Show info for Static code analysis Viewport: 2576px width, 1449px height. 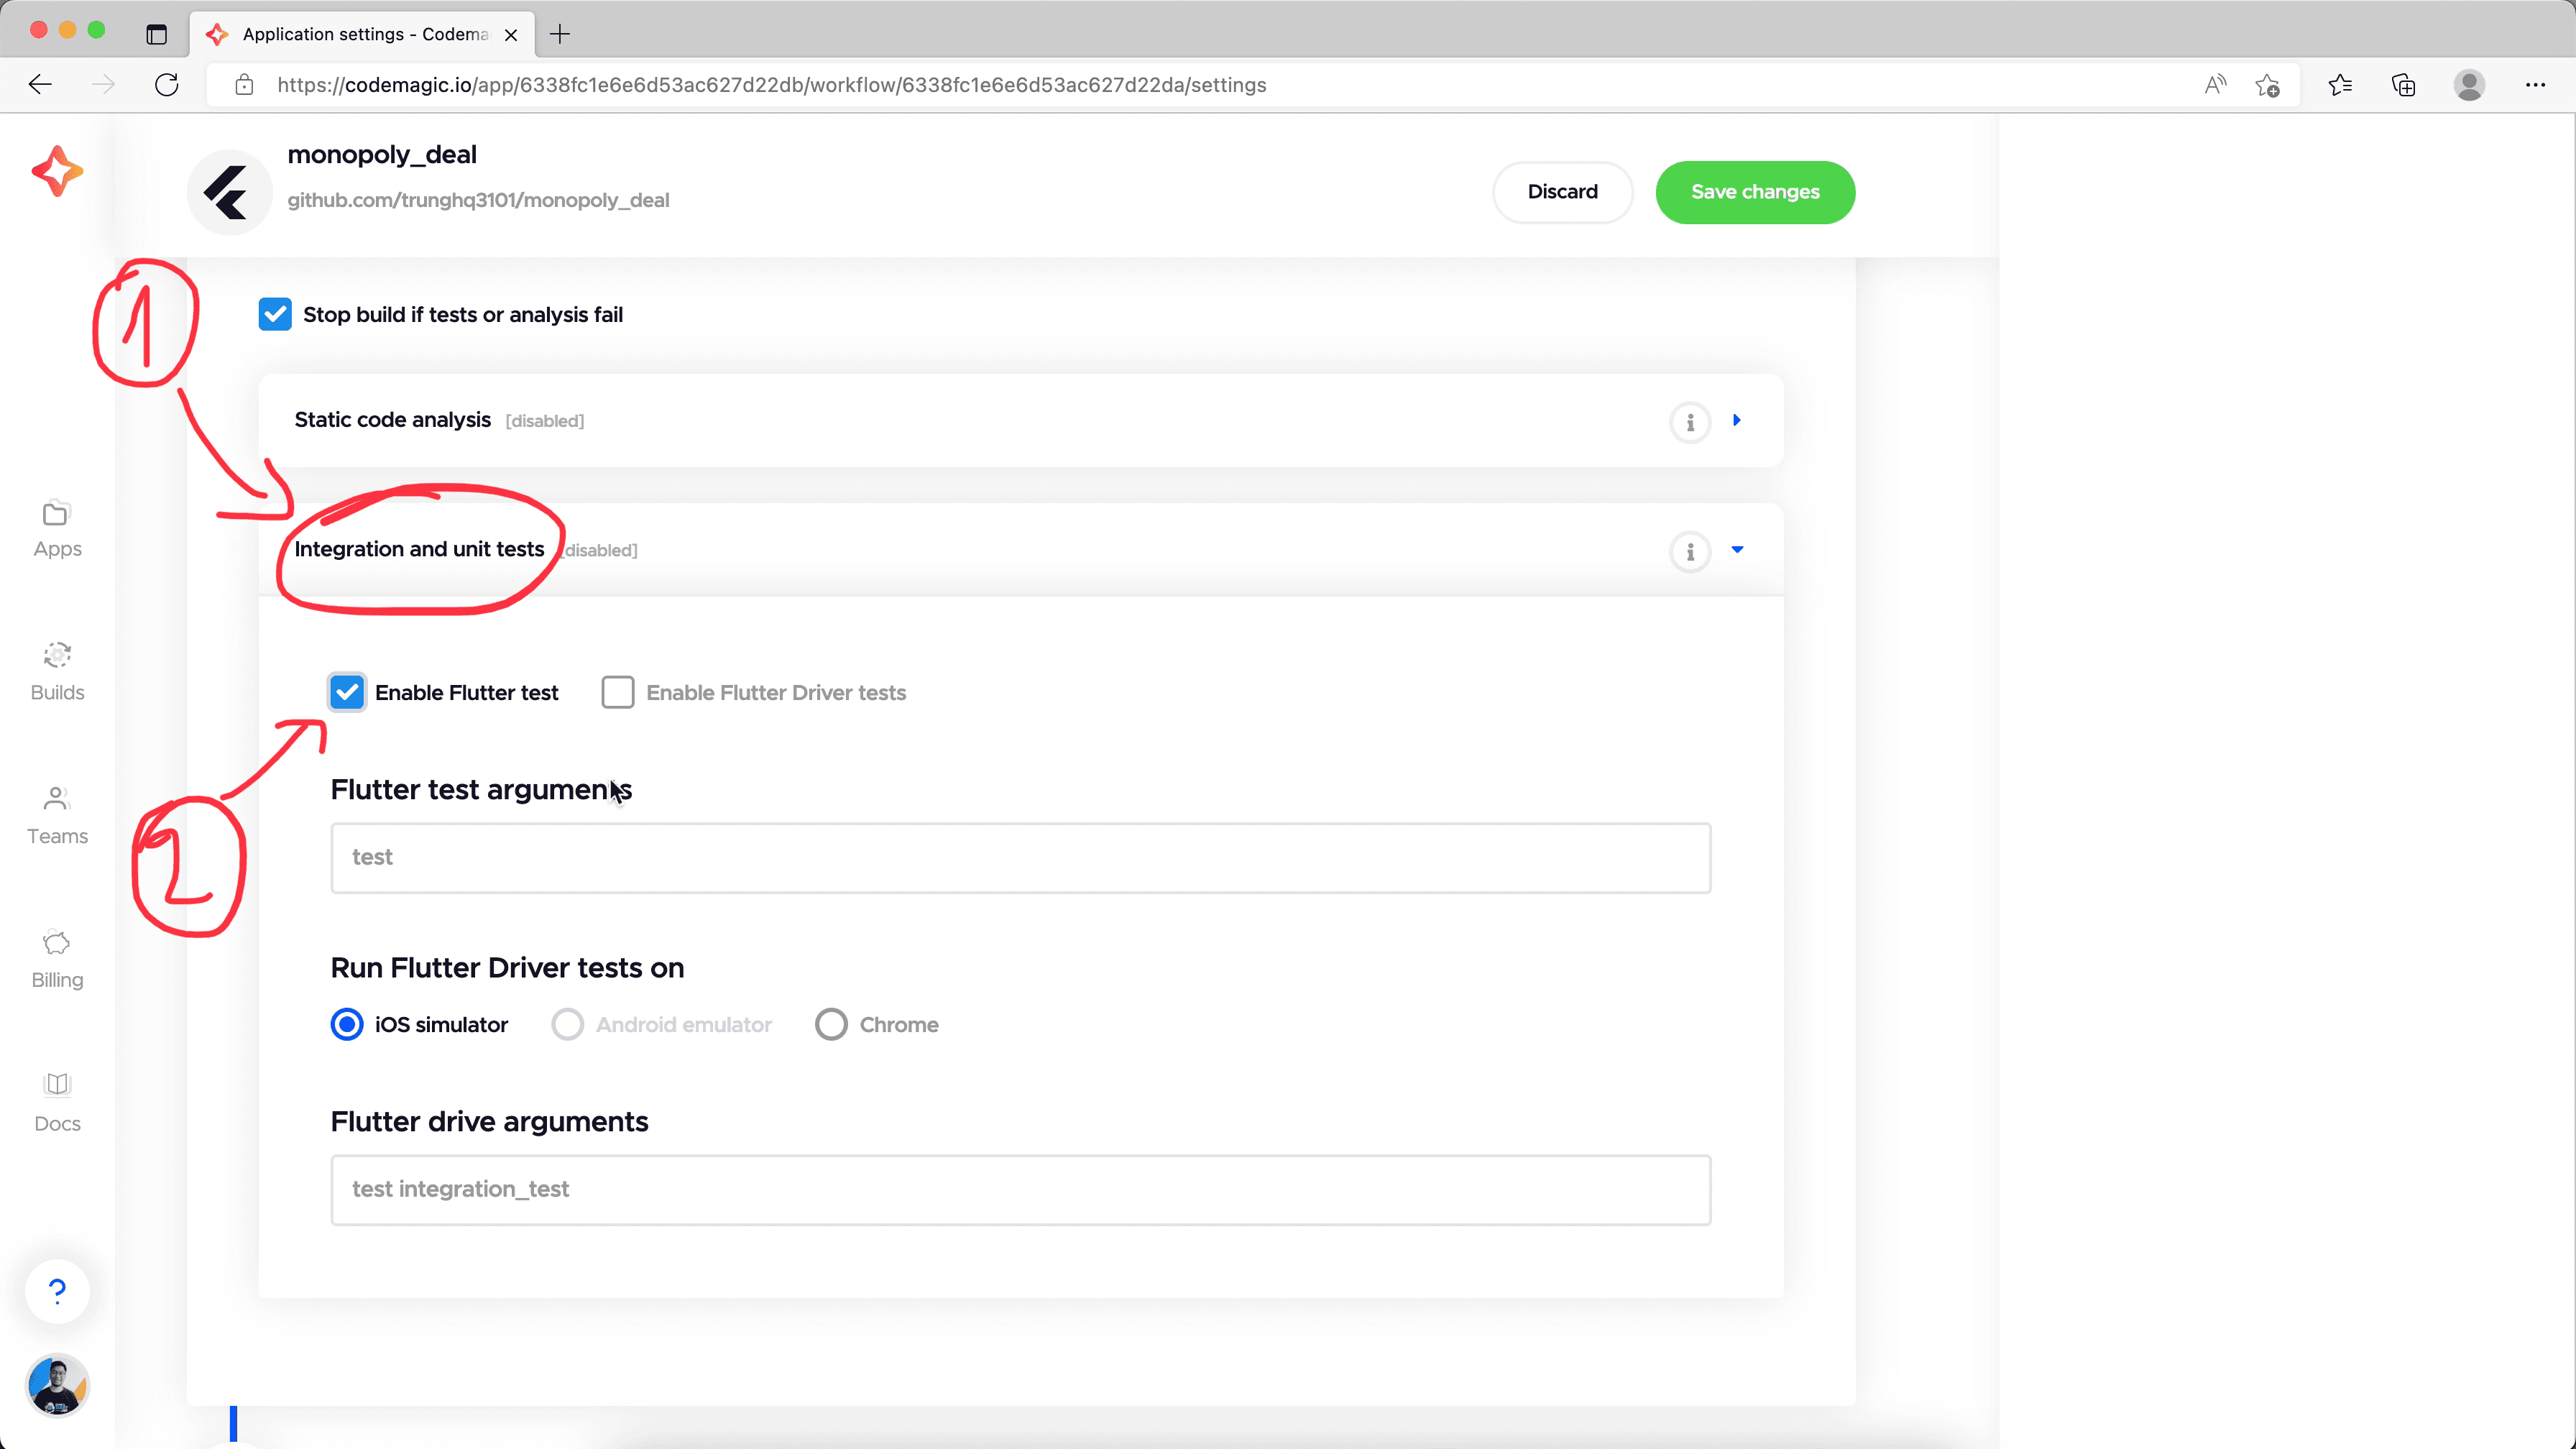pyautogui.click(x=1690, y=422)
